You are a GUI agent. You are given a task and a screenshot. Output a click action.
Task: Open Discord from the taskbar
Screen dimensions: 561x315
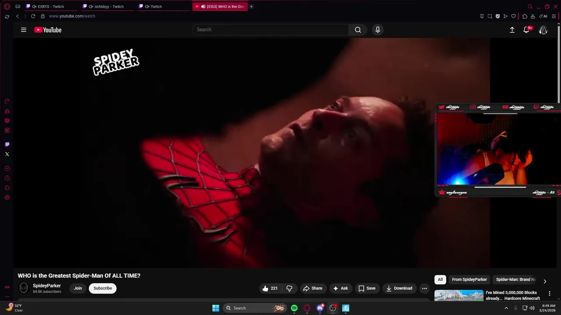click(x=320, y=308)
